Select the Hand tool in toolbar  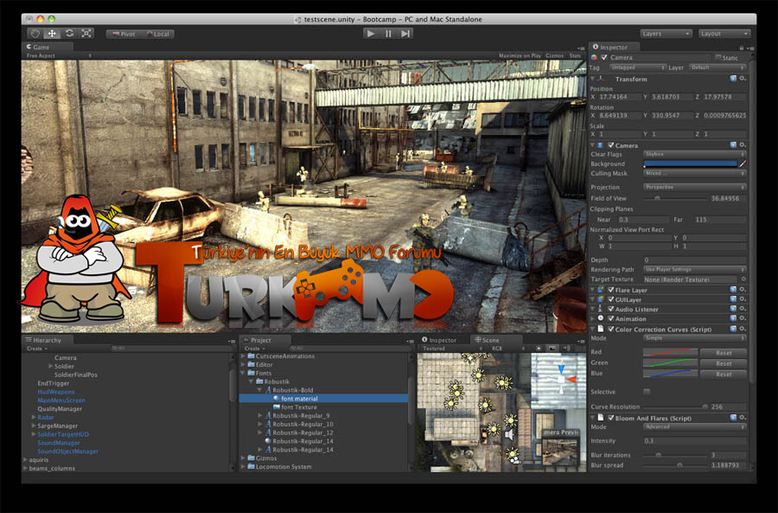pyautogui.click(x=35, y=34)
